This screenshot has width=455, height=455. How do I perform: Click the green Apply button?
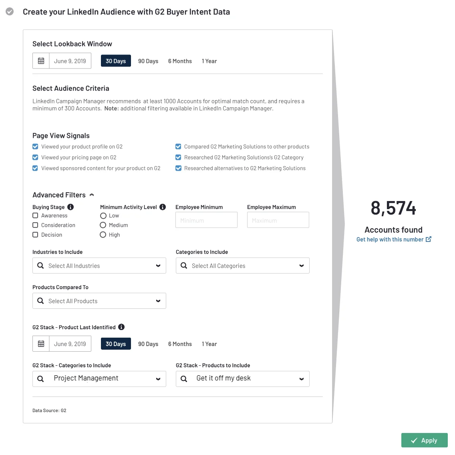pyautogui.click(x=424, y=440)
